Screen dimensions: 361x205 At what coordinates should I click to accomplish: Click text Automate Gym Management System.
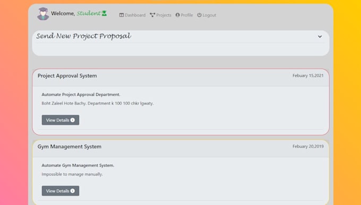78,165
